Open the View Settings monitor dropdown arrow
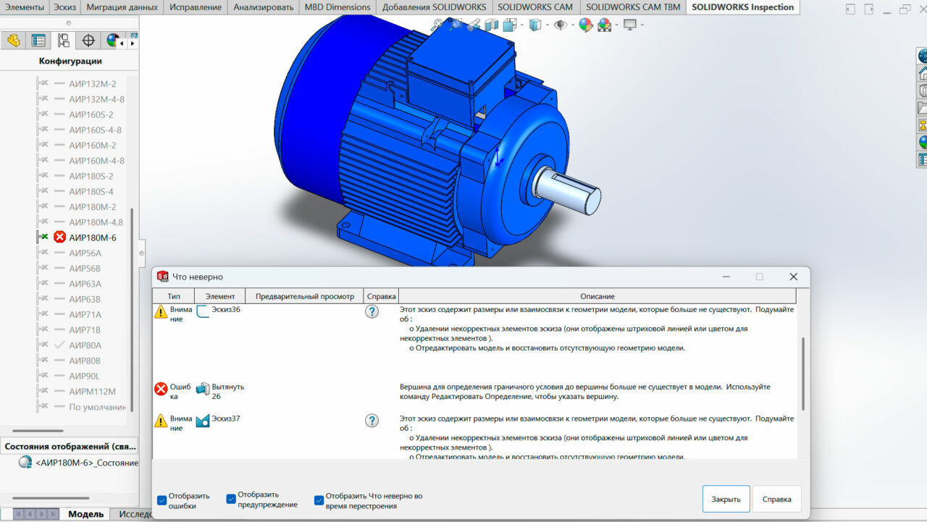The height and width of the screenshot is (522, 927). click(642, 25)
